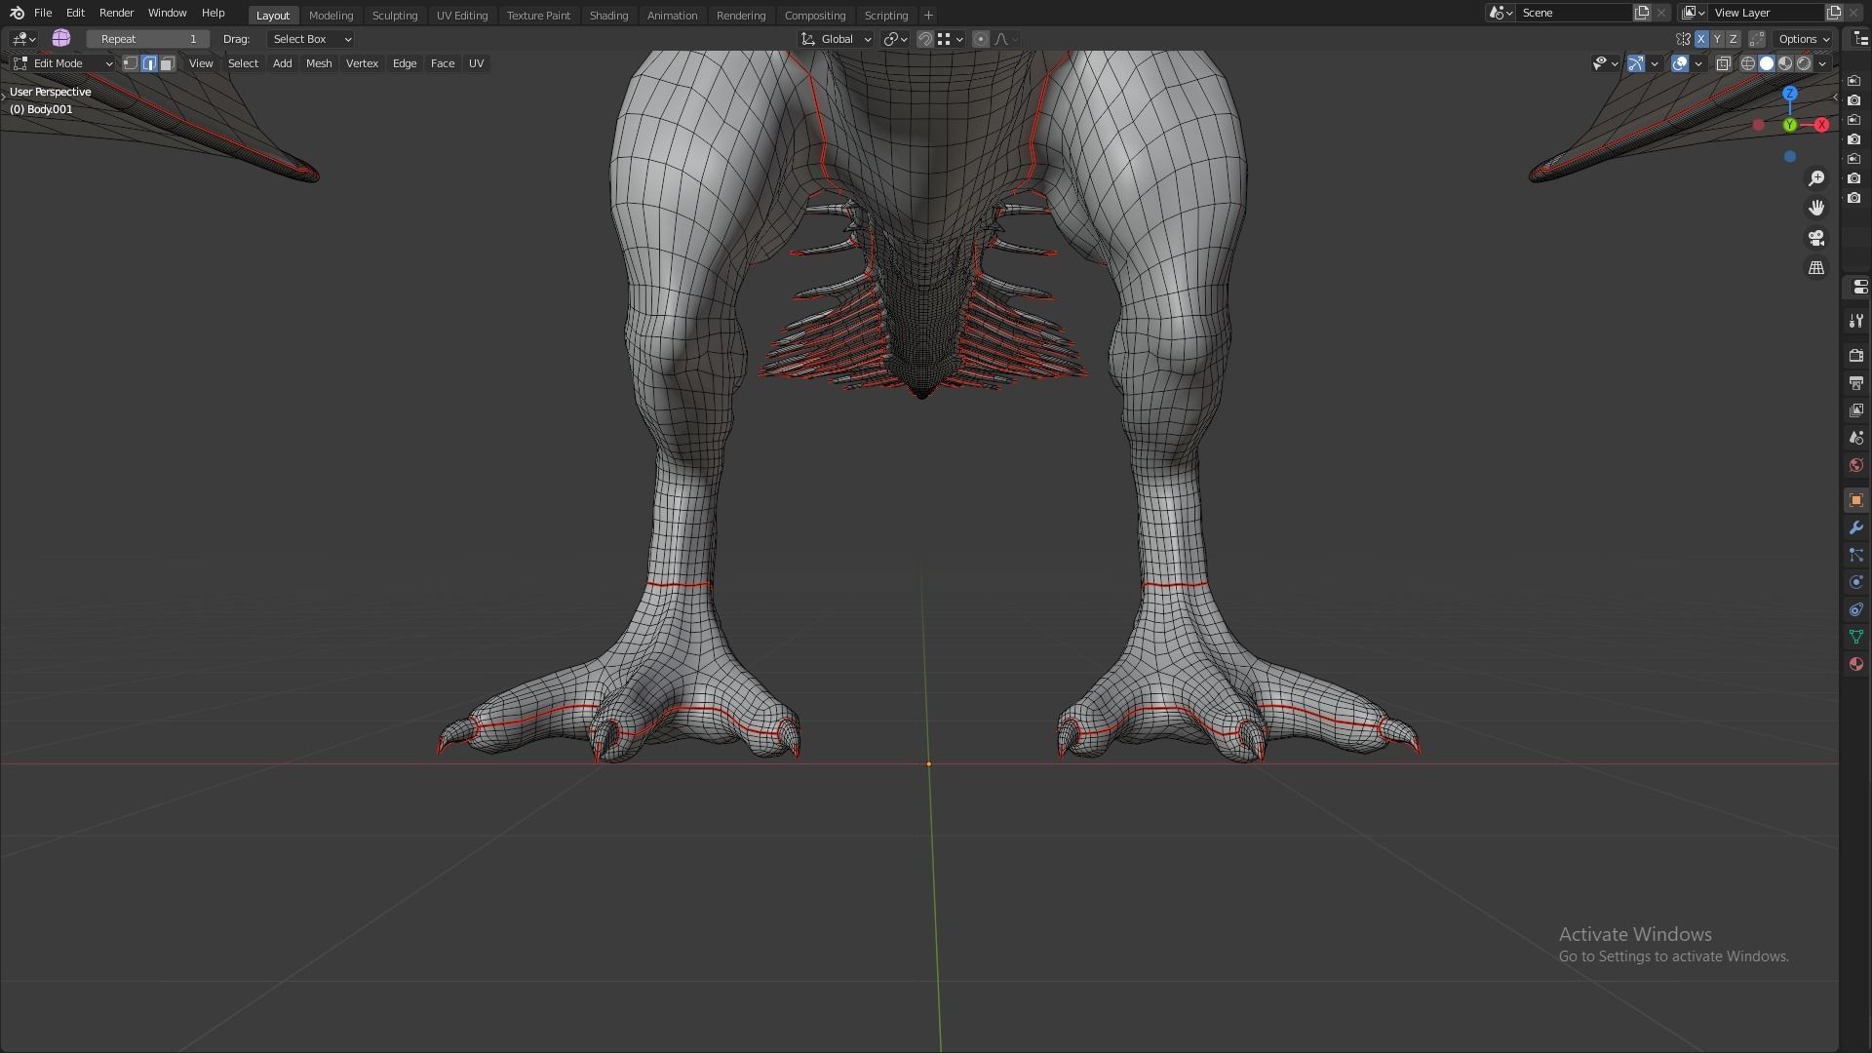1872x1053 pixels.
Task: Open the Edit Mode dropdown
Action: [63, 63]
